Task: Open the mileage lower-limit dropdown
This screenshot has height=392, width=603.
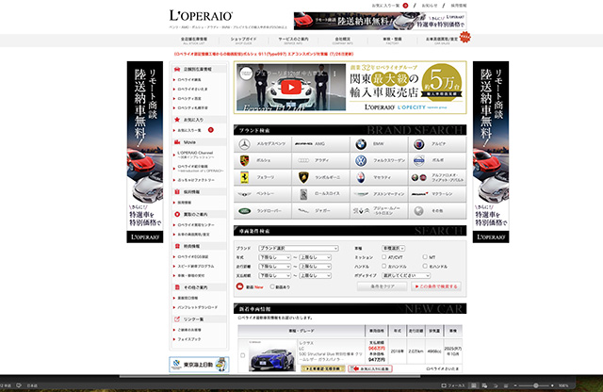Action: click(274, 267)
